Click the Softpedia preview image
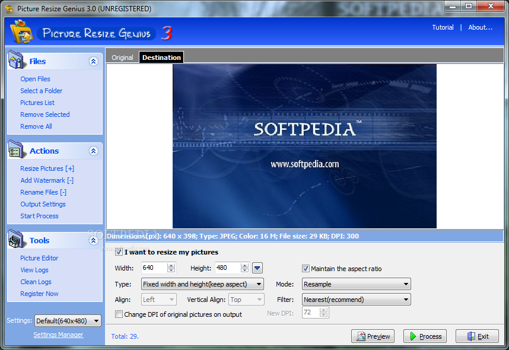Screen dimensions: 509x350 304,146
